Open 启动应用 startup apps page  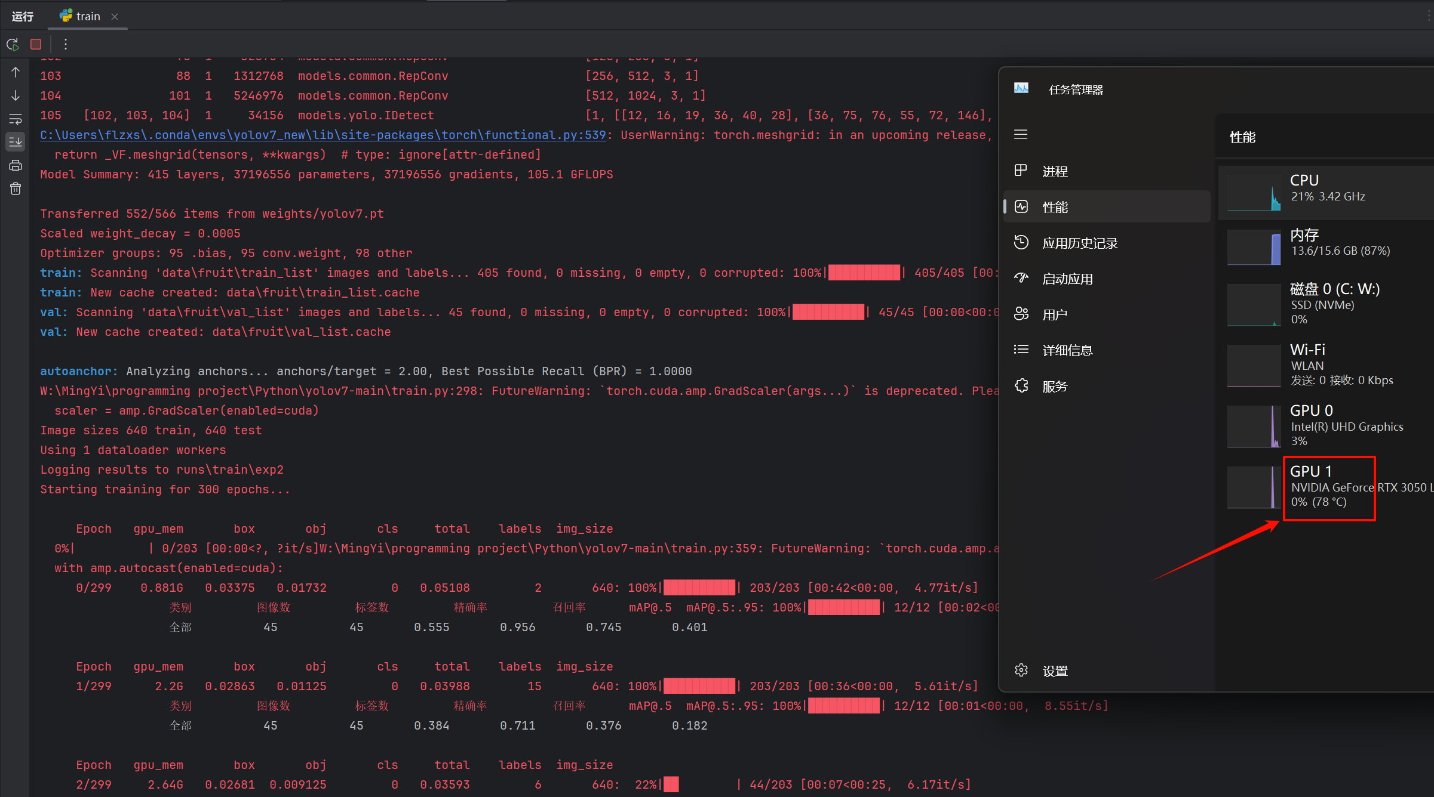click(x=1067, y=279)
